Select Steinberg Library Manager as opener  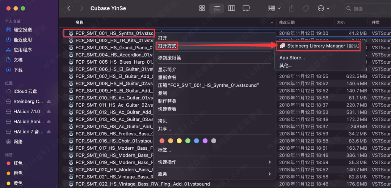tap(320, 46)
